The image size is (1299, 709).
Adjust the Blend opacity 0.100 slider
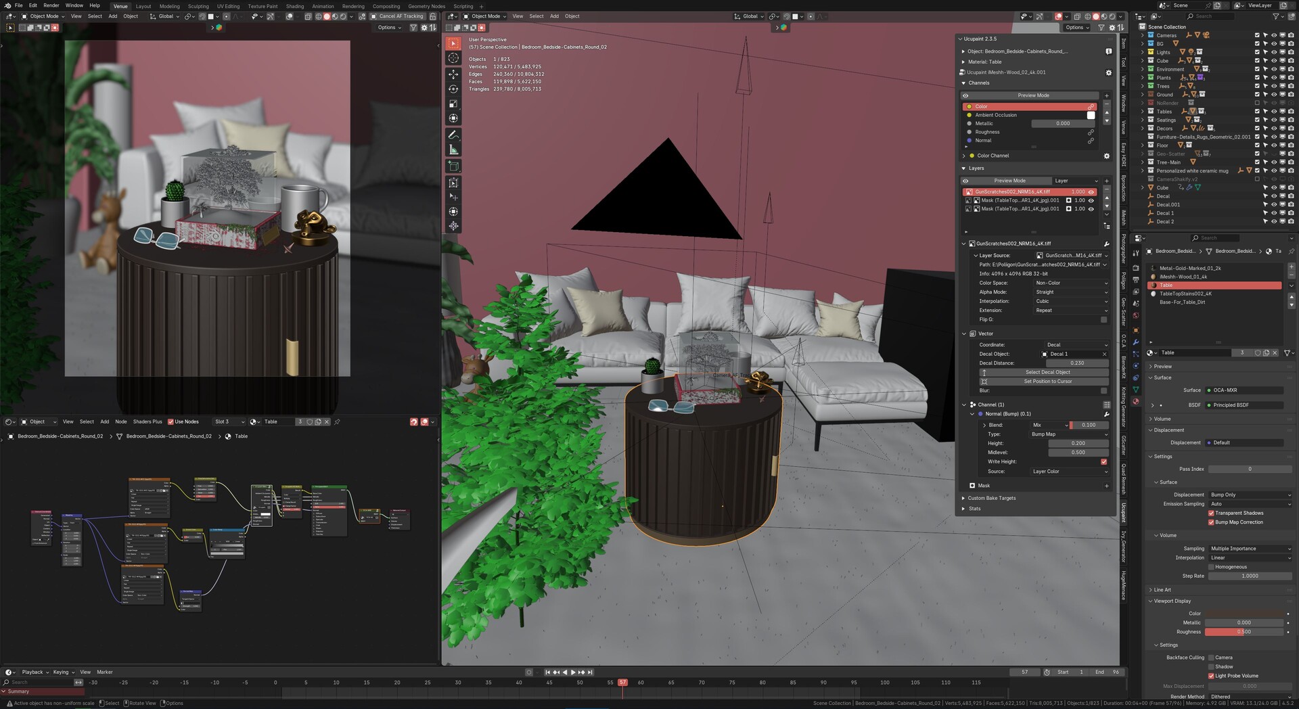[x=1089, y=426]
